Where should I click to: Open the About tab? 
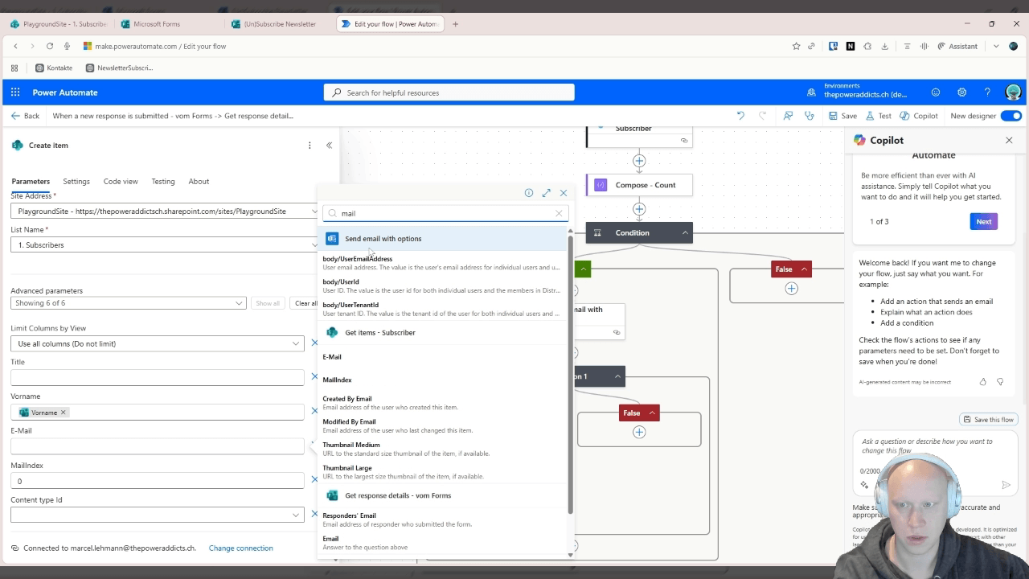pyautogui.click(x=199, y=181)
